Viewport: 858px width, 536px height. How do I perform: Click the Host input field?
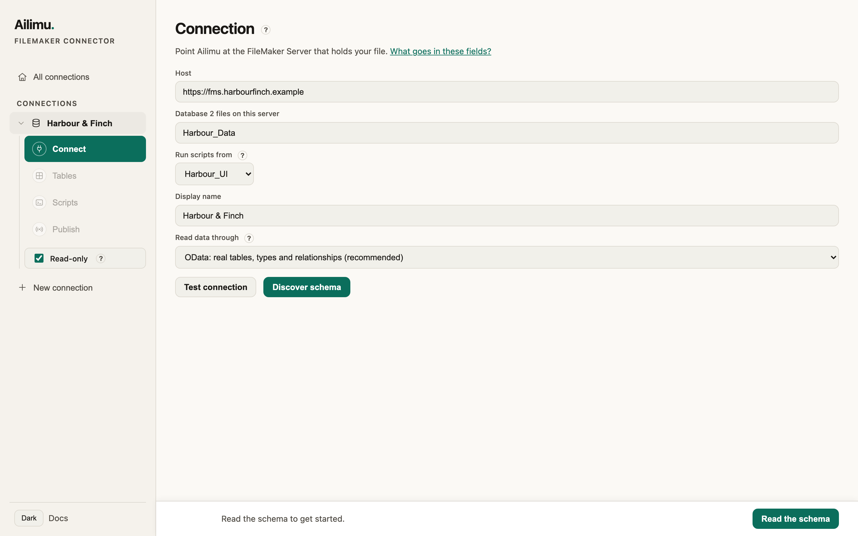tap(507, 92)
